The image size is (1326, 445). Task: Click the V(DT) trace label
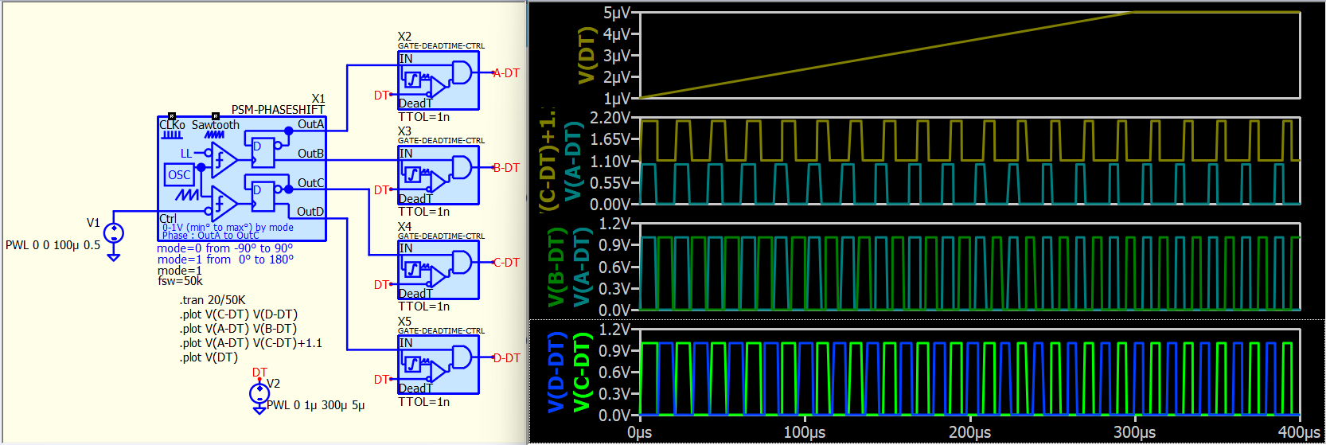[587, 55]
